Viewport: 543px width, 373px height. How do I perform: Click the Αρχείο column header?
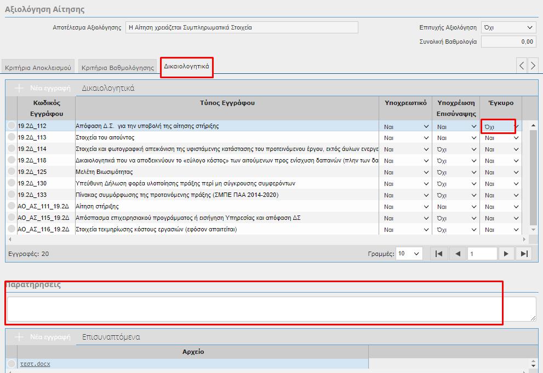coord(193,352)
